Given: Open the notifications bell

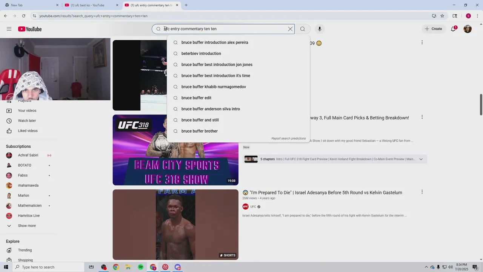Looking at the screenshot, I should coord(454,29).
